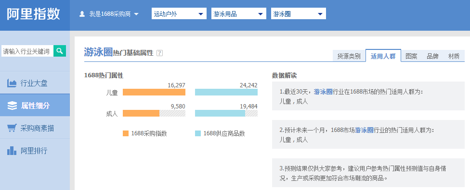Click the blue 儿童 supply count bar
The height and width of the screenshot is (190, 470).
[226, 92]
